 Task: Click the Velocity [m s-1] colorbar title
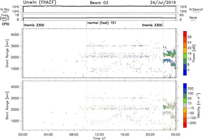point(198,105)
